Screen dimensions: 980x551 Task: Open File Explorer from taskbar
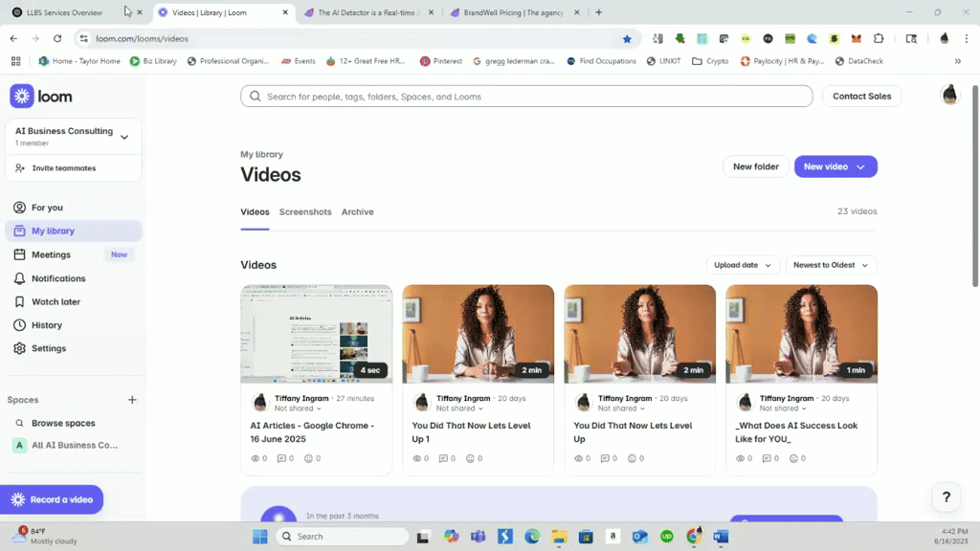(x=559, y=537)
